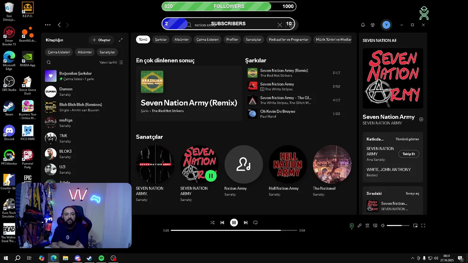Open the top result Seven Nation Army (Remix) card

(189, 93)
